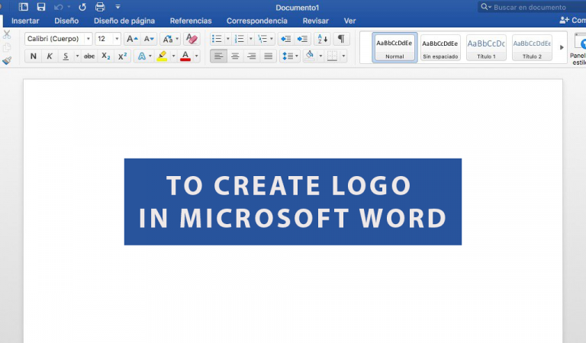Open the Ver ribbon tab

click(x=349, y=21)
